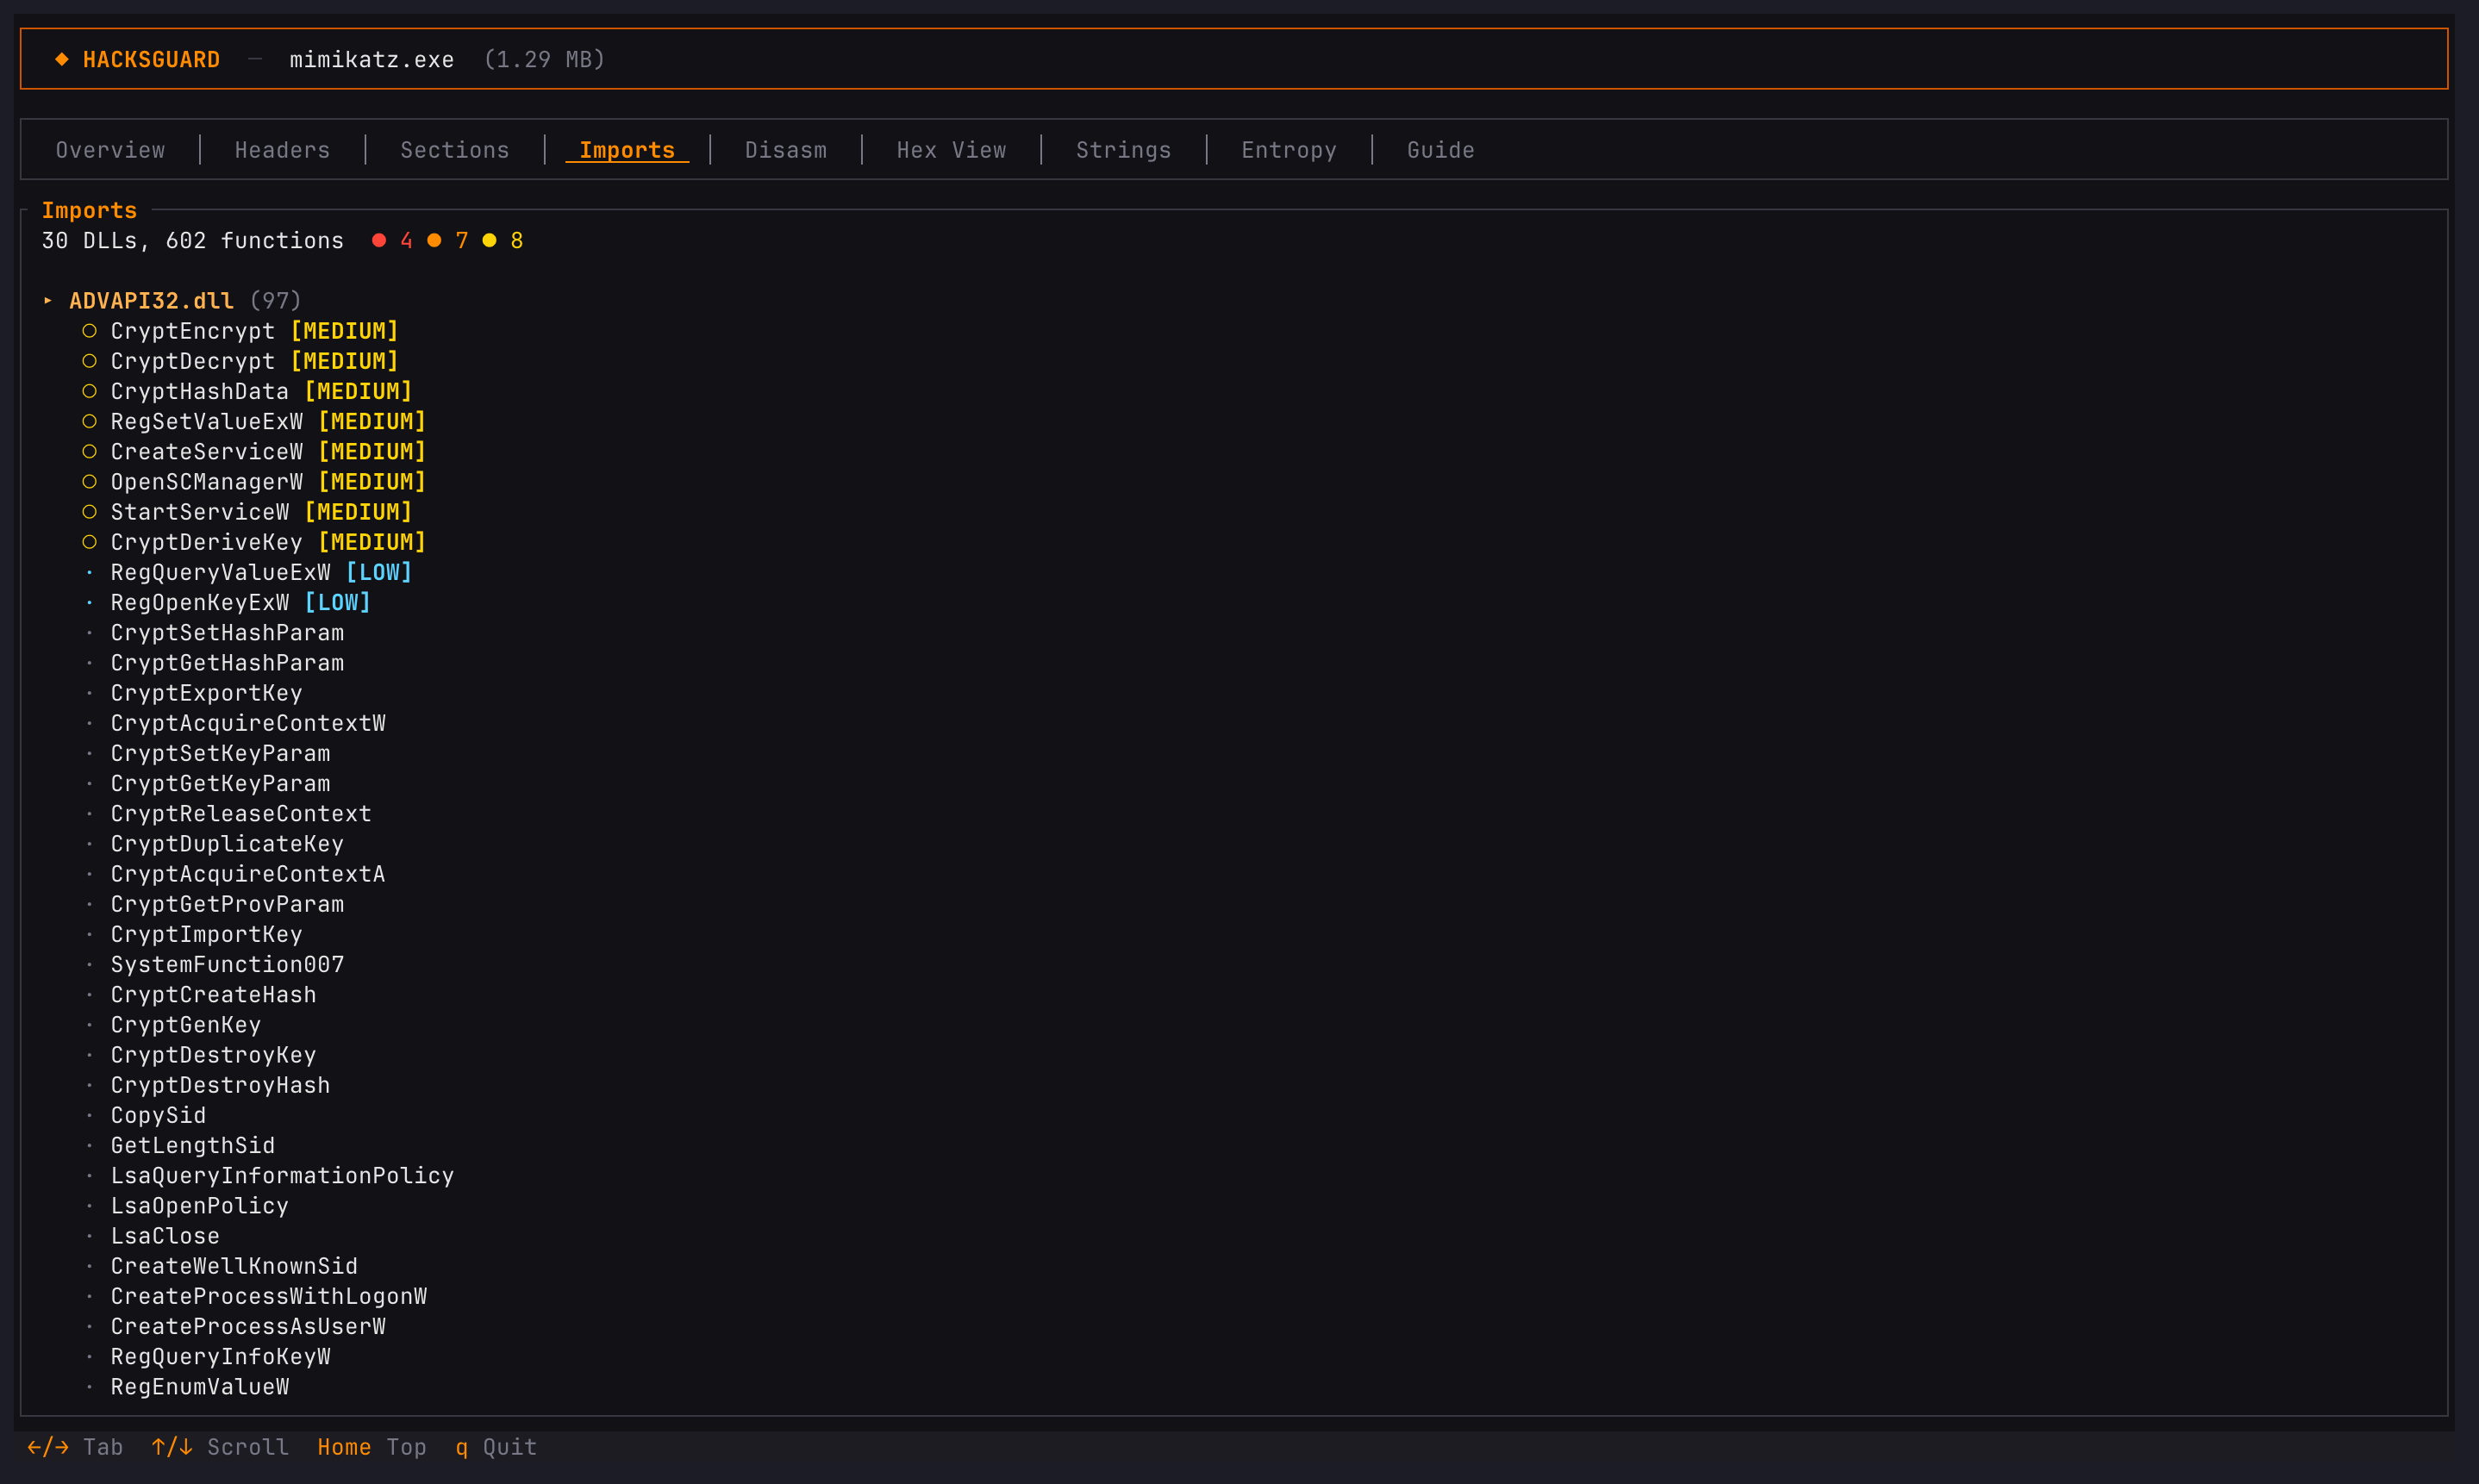Open the Headers tab
Screen dimensions: 2479x1484
[282, 150]
